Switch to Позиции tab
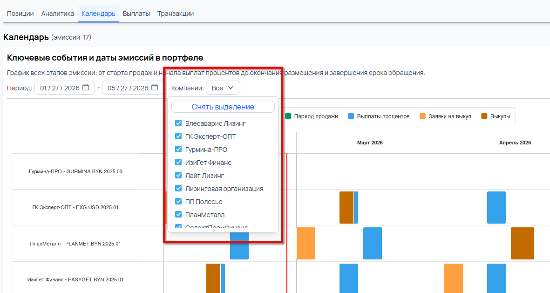Screen dimensions: 550x293 [20, 14]
